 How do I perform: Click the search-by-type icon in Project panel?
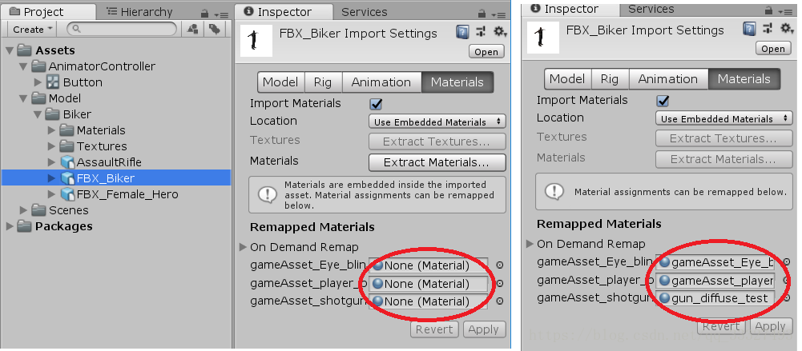(193, 29)
